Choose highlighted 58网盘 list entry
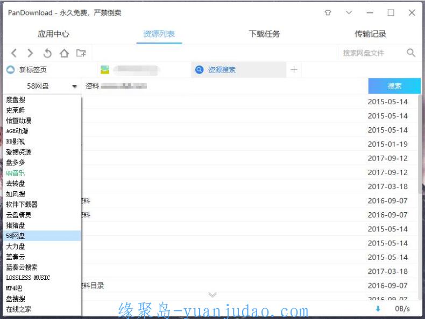The width and height of the screenshot is (425, 319). 42,236
